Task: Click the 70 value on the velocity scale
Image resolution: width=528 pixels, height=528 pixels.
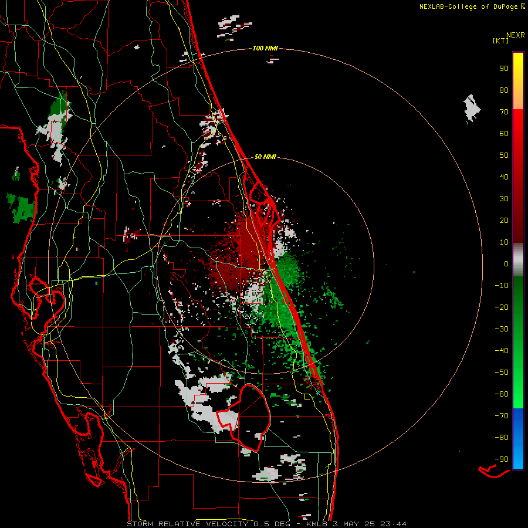Action: (504, 112)
